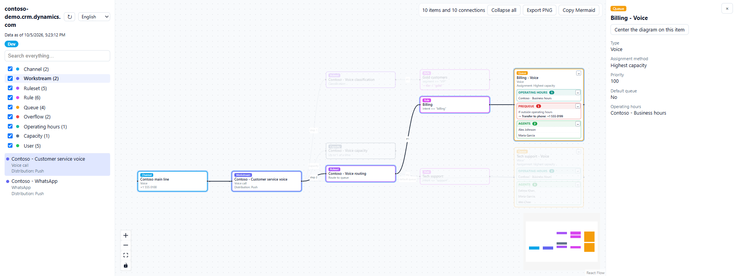
Task: Click the Contoso - Customer service voice diagram node
Action: tap(267, 181)
